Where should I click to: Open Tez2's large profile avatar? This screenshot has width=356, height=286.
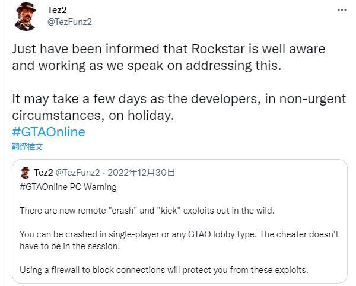pos(26,16)
